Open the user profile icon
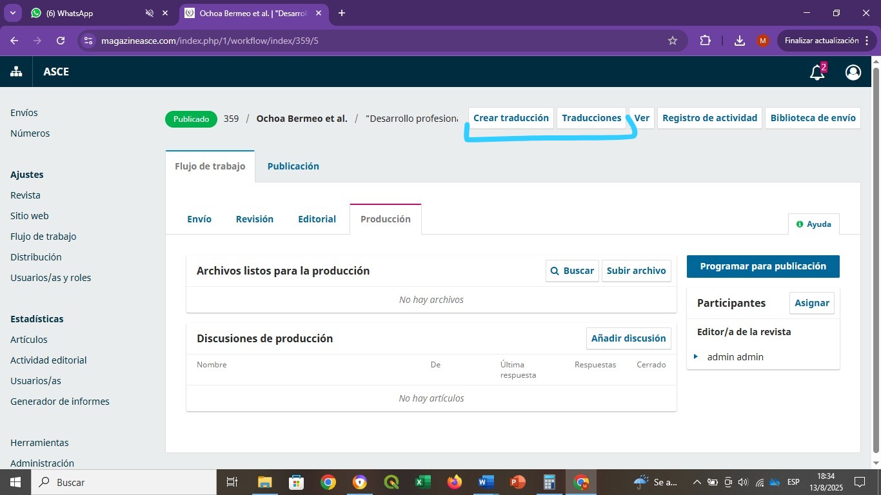The image size is (881, 495). [x=853, y=72]
